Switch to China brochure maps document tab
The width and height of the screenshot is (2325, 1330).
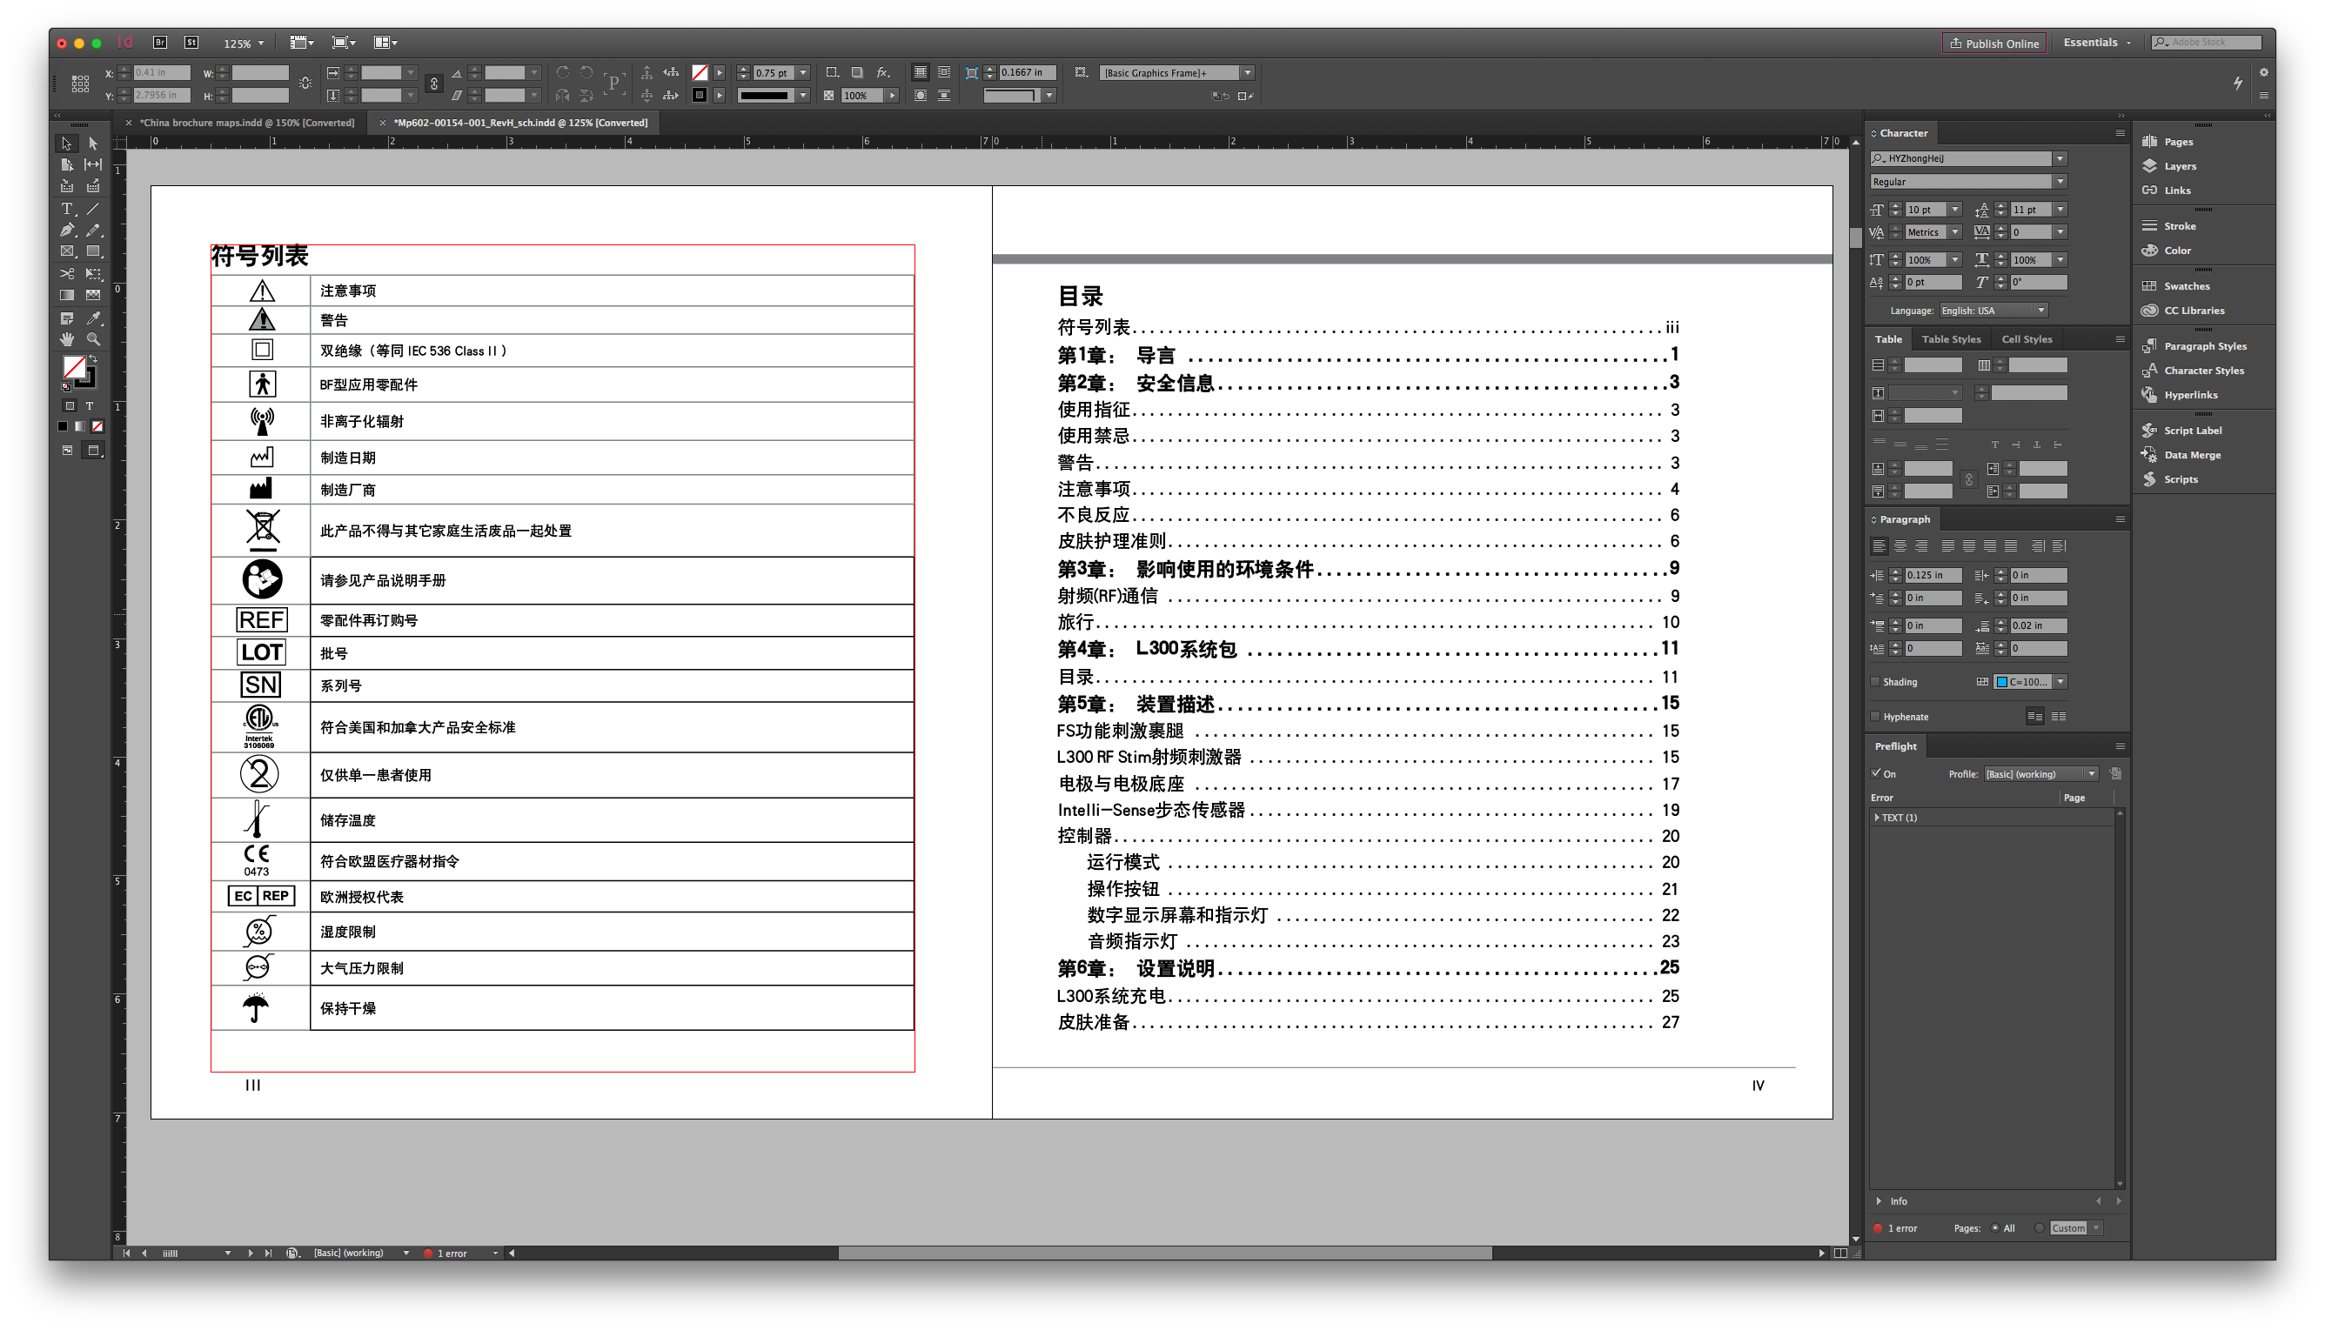pyautogui.click(x=245, y=123)
